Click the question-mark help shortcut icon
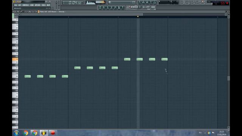Screen dimensions: 242x136 coord(123,7)
